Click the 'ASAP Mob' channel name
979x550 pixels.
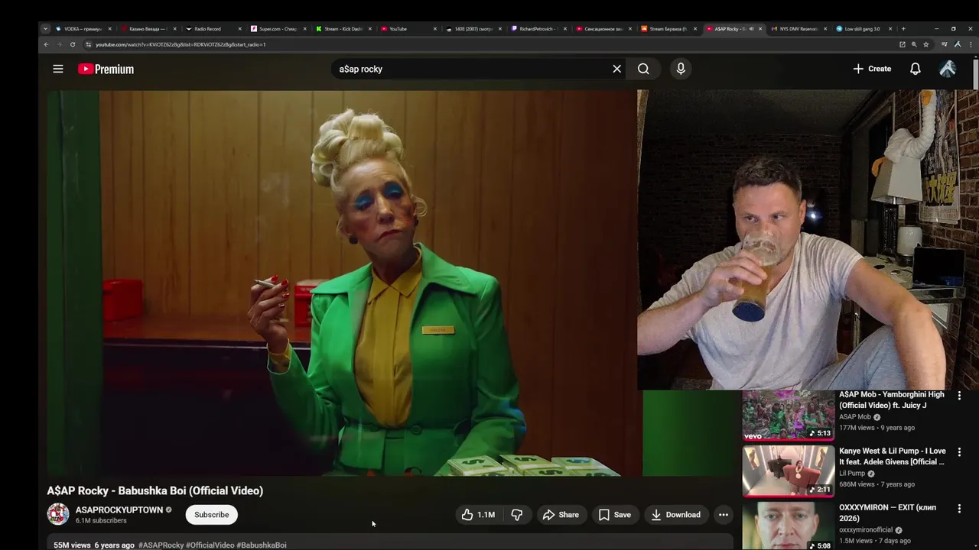(855, 417)
